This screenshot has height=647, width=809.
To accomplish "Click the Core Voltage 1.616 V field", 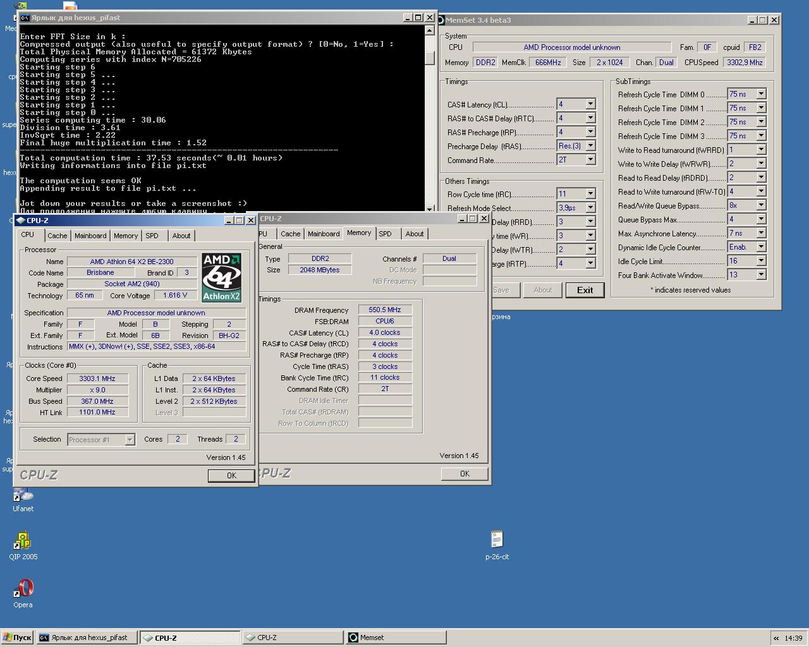I will (x=175, y=295).
